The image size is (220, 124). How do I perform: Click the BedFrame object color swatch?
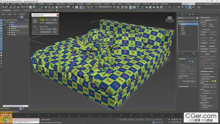click(197, 18)
